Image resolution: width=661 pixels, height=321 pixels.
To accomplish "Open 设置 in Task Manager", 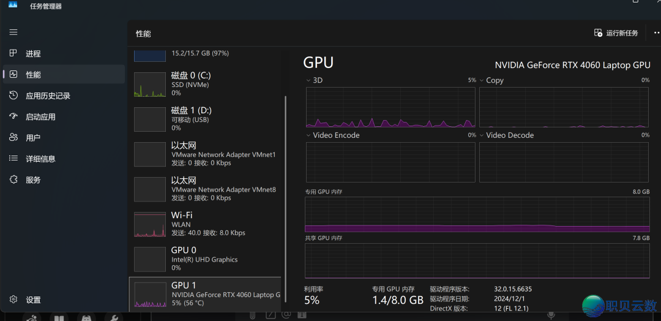I will point(64,300).
